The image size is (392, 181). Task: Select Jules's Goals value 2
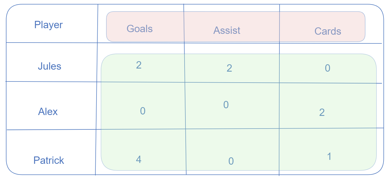(139, 65)
